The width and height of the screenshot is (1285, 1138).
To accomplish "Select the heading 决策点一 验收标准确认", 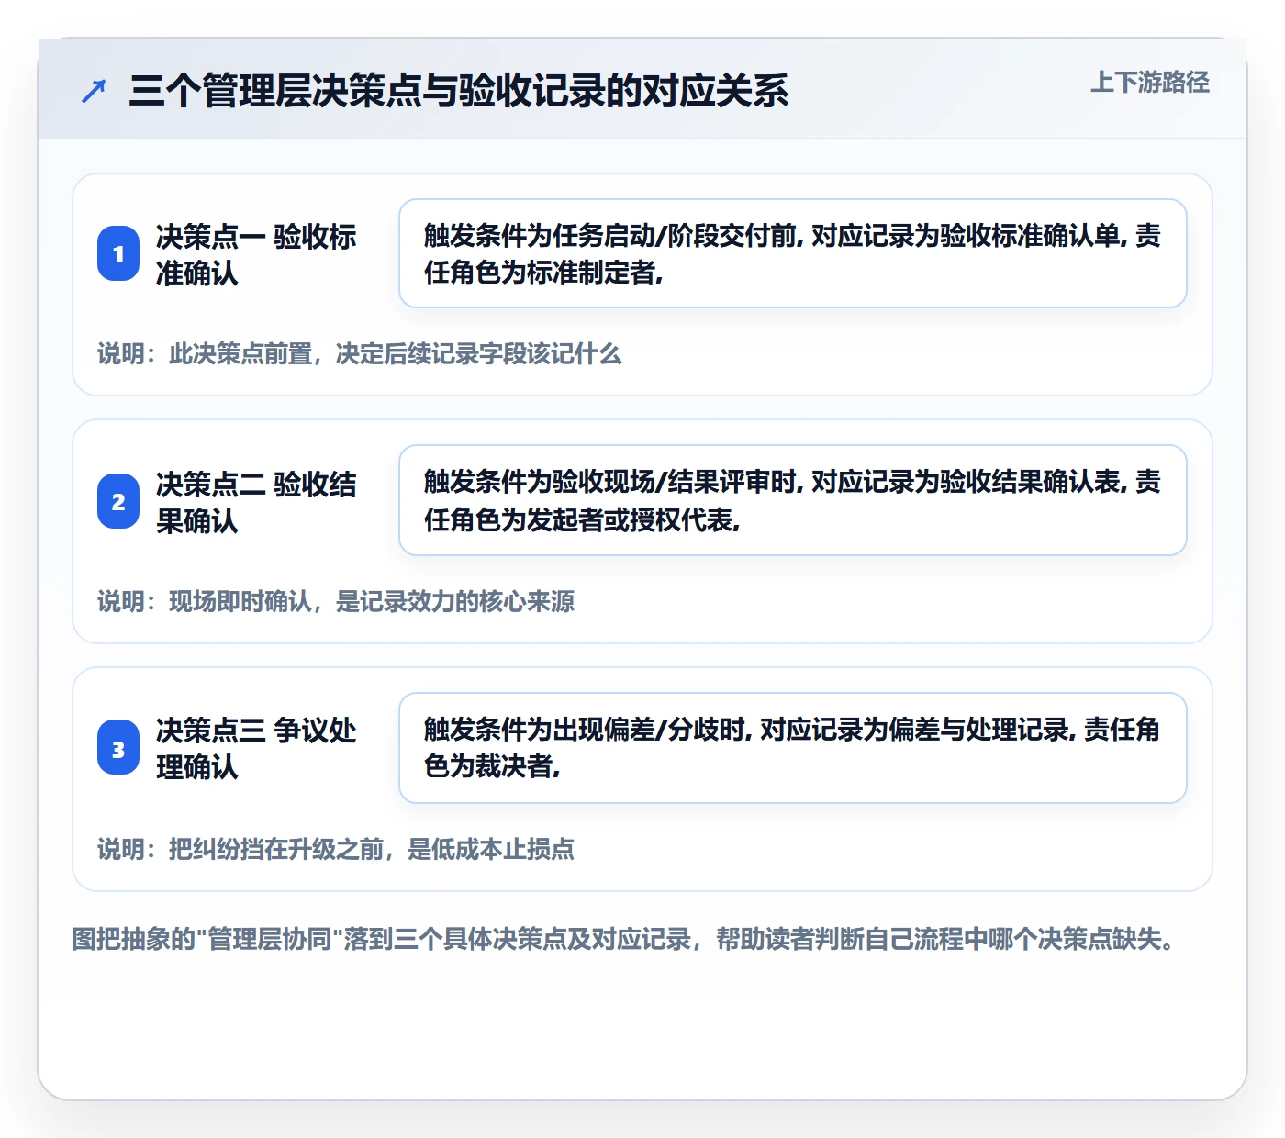I will [256, 254].
